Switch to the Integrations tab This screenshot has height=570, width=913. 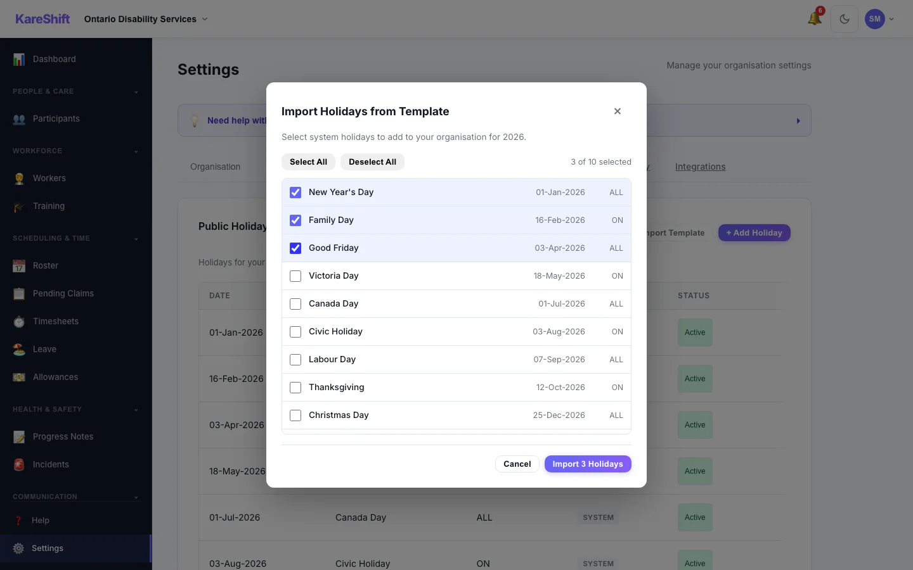pos(701,167)
